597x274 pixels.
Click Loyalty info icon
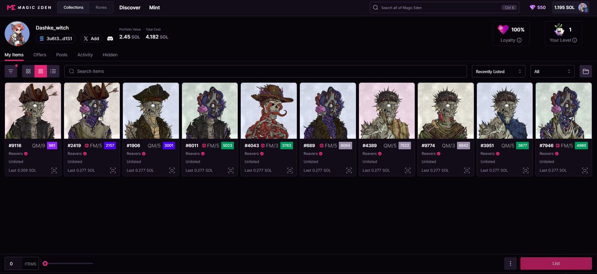coord(519,40)
